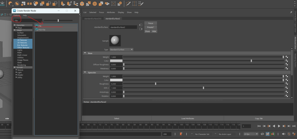This screenshot has height=139, width=297.
Task: Expand the Arnold Texture tree item
Action: pyautogui.click(x=17, y=70)
